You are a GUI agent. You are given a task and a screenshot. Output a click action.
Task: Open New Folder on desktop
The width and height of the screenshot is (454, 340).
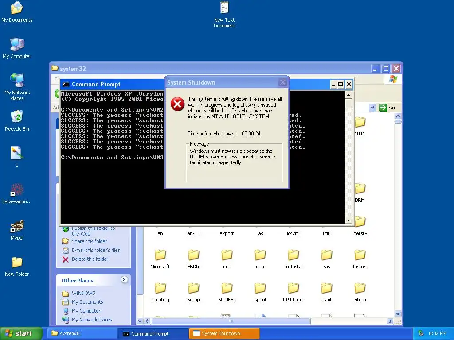pyautogui.click(x=17, y=266)
